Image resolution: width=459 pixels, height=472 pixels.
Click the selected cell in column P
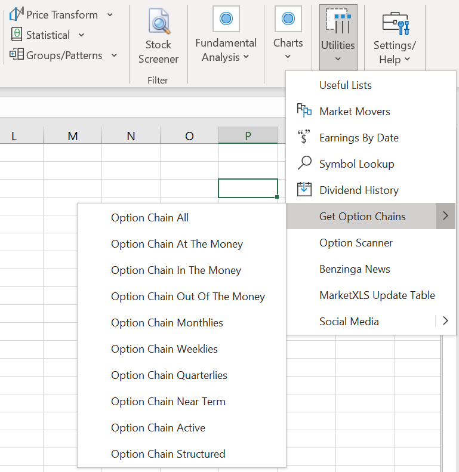click(x=248, y=188)
